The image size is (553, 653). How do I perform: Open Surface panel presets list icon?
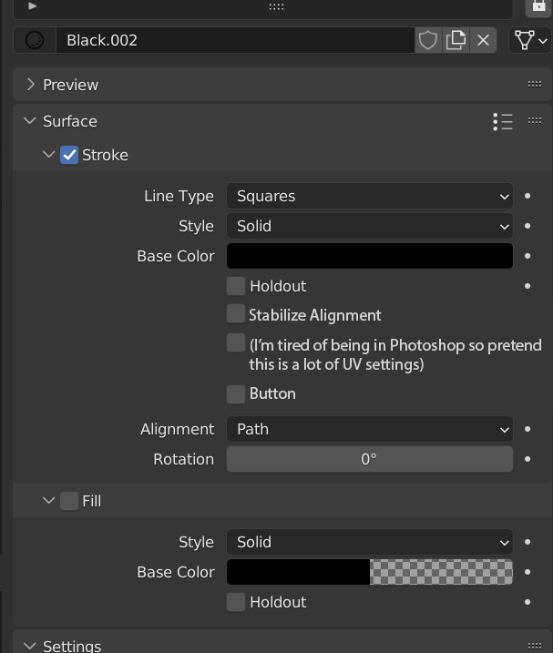tap(503, 122)
